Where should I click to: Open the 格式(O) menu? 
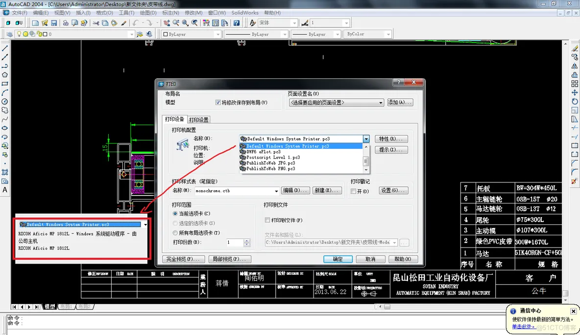coord(104,13)
